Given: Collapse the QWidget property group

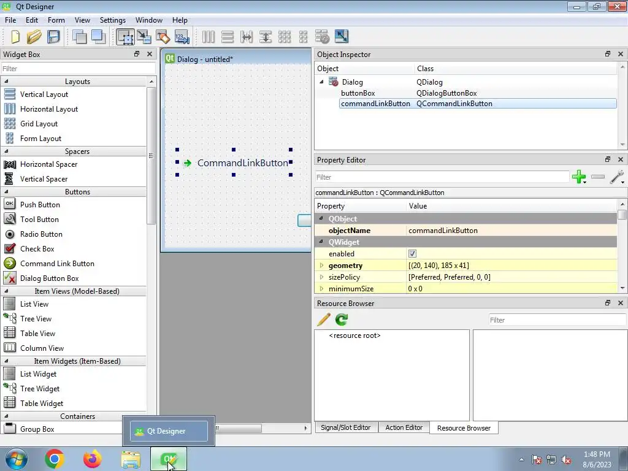Looking at the screenshot, I should (321, 242).
